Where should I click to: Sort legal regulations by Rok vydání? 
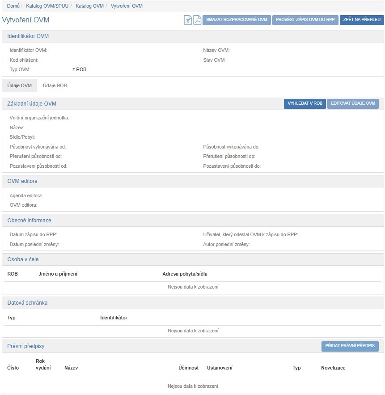pos(43,365)
